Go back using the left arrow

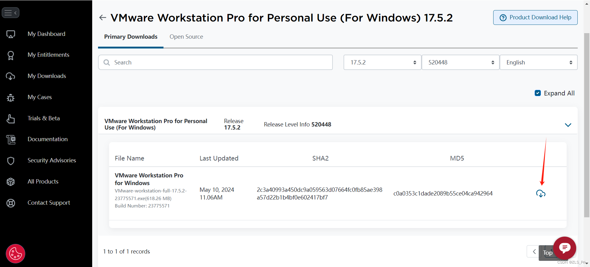pos(103,17)
